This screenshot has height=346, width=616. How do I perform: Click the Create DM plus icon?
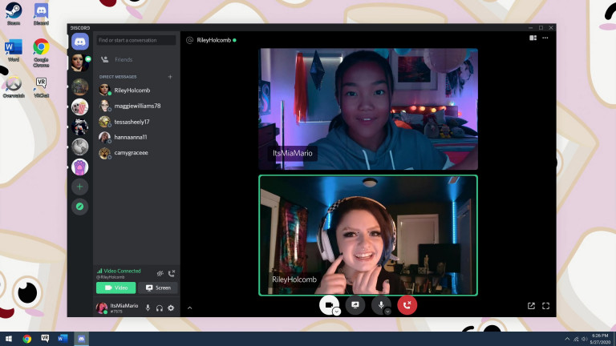(170, 77)
